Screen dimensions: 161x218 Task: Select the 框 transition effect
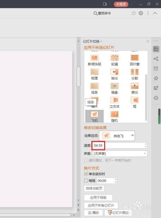pyautogui.click(x=135, y=103)
